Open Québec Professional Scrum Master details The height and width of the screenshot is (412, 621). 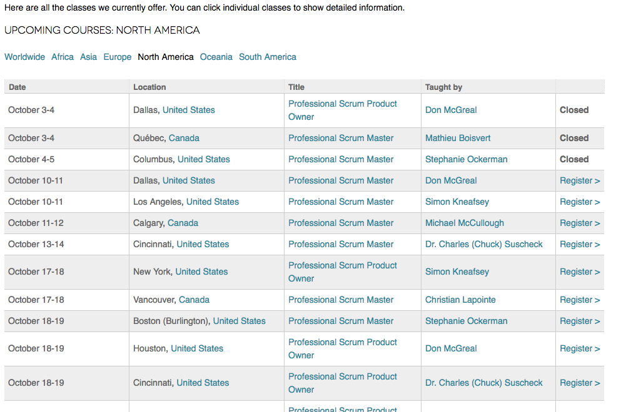point(341,139)
